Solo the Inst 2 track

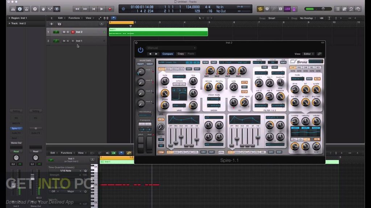(68, 32)
